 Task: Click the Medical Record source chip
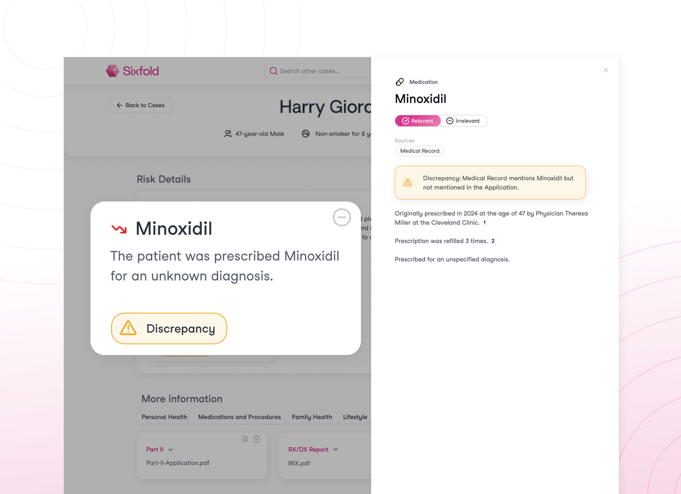(419, 151)
